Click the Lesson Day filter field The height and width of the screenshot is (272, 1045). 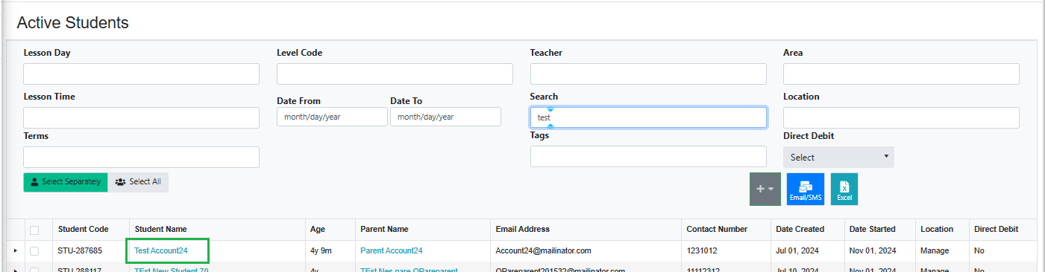pyautogui.click(x=141, y=74)
